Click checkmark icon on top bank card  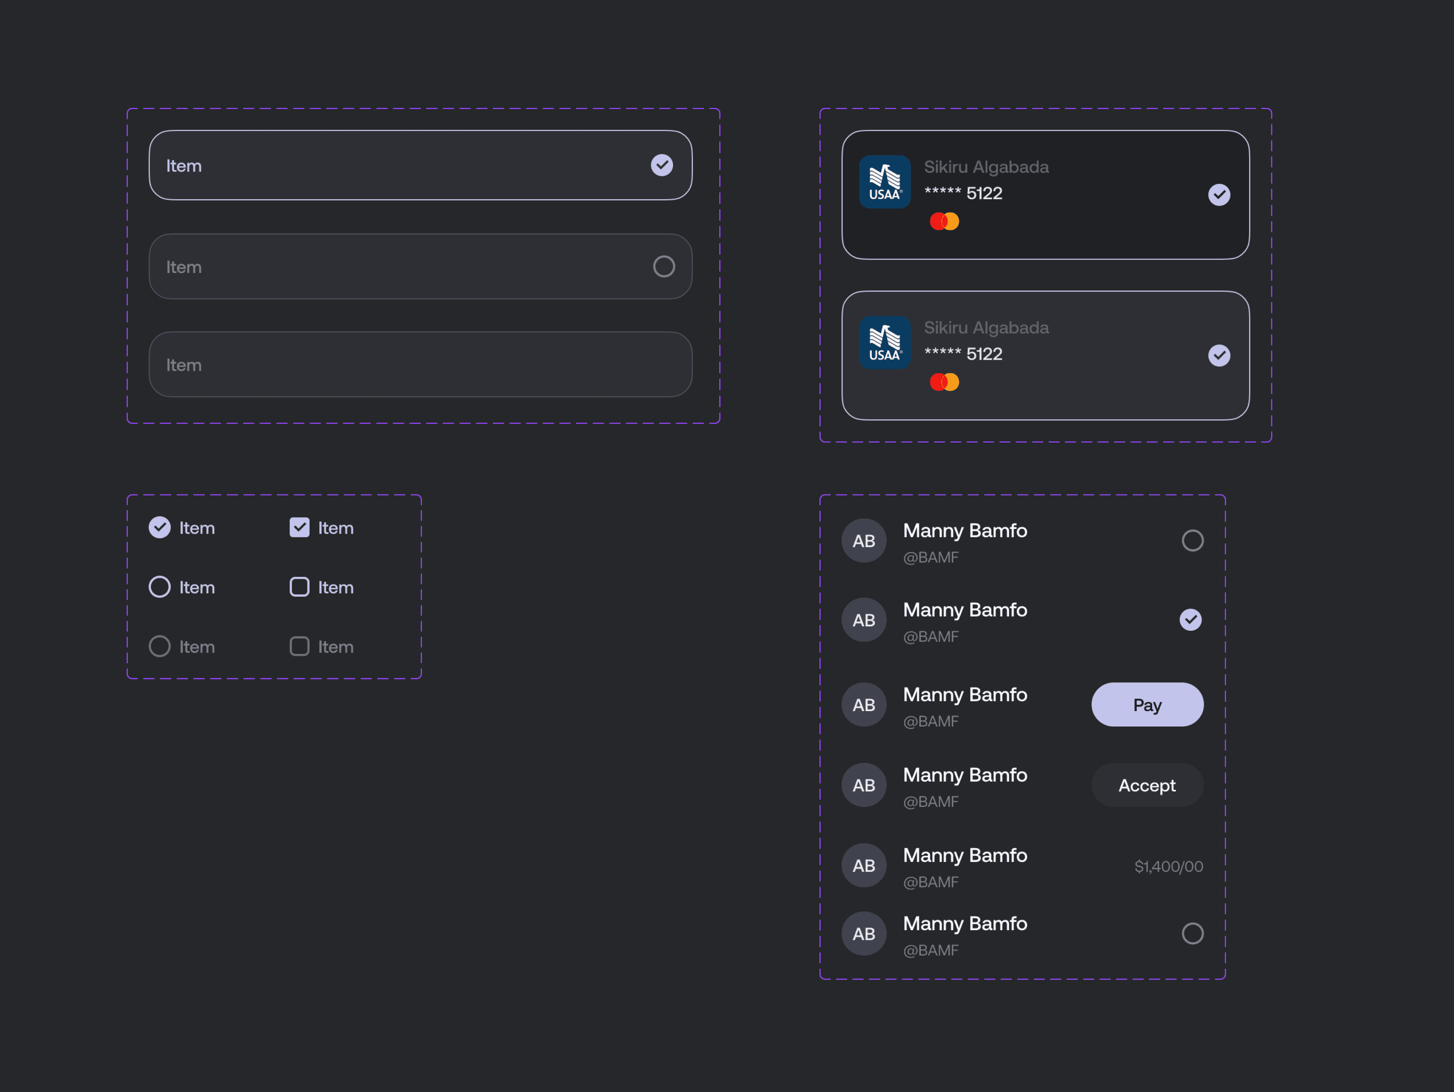1219,195
